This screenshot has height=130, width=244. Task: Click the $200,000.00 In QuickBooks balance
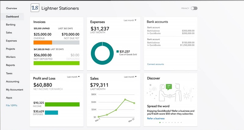coord(188,33)
